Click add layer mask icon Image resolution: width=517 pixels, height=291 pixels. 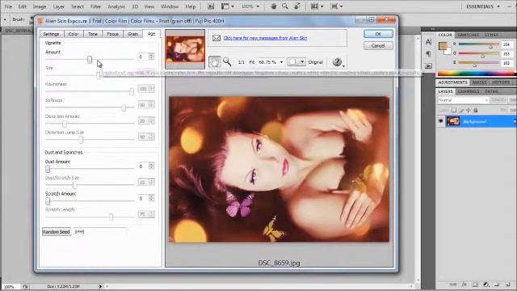point(475,284)
